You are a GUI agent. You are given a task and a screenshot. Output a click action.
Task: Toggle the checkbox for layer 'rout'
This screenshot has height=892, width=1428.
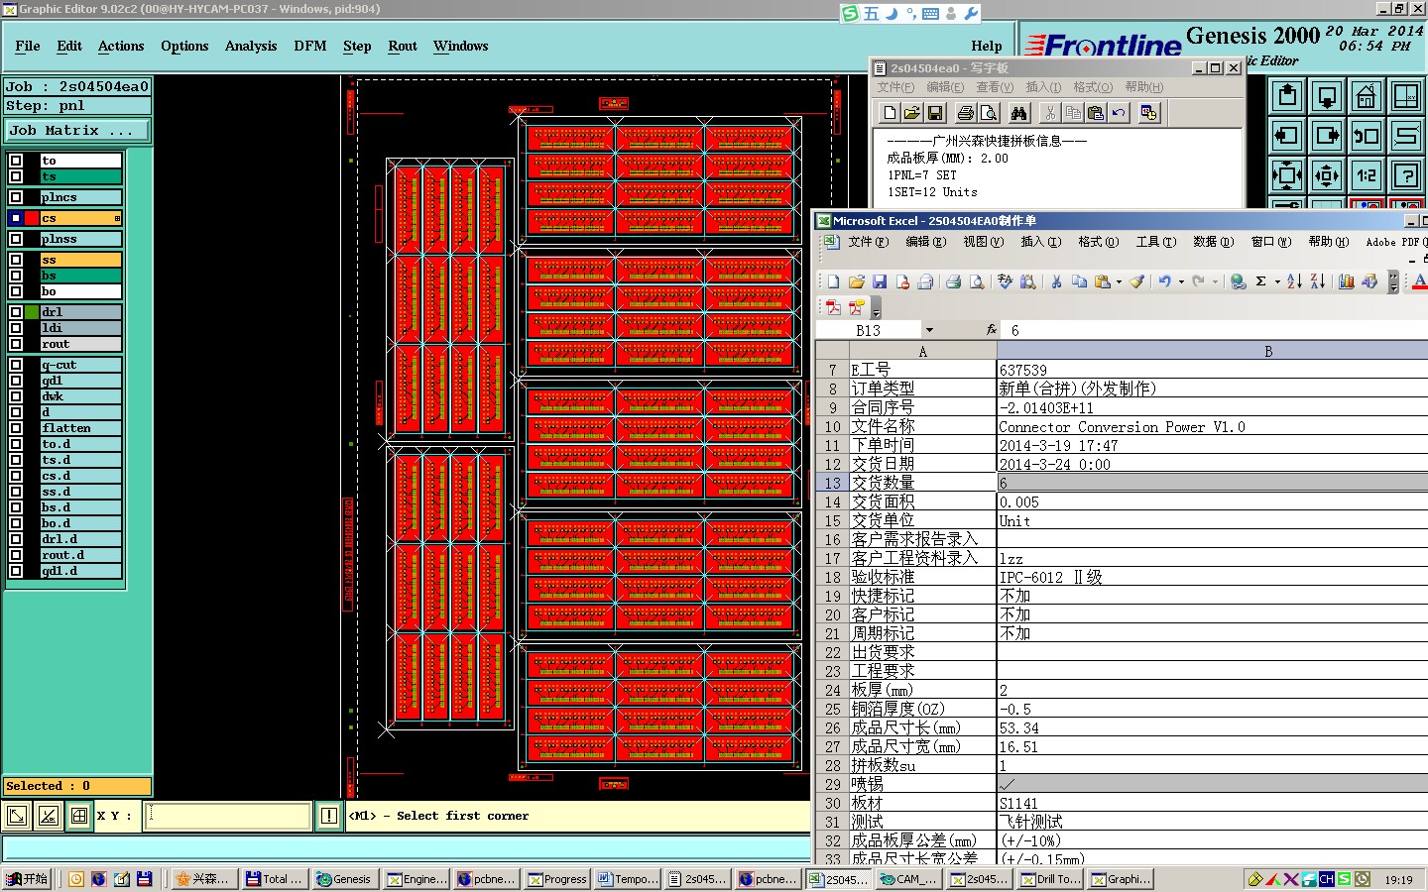(x=16, y=344)
